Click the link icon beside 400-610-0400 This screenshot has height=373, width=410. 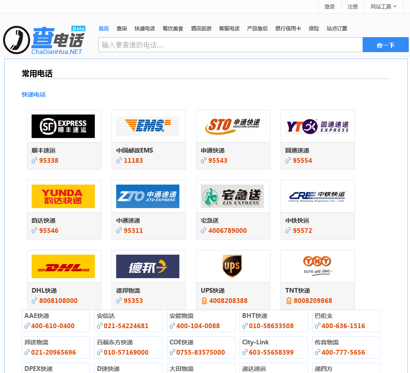27,326
